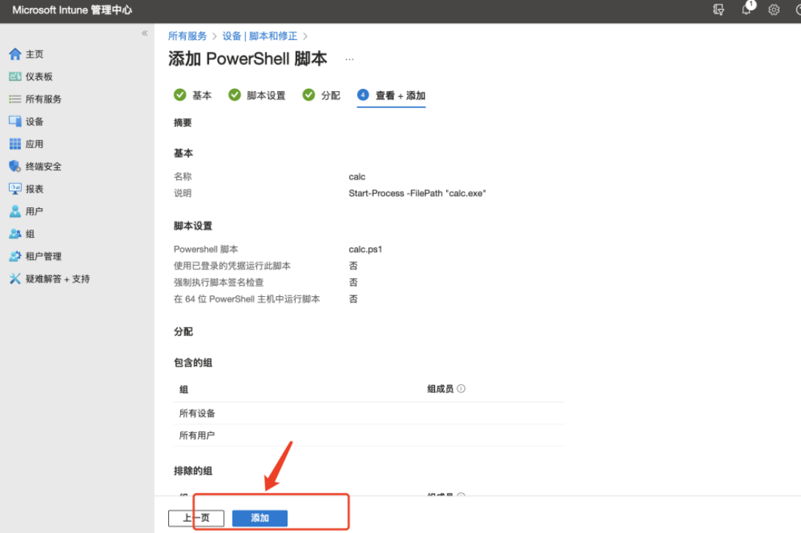Click the 排除的组 heading

coord(193,471)
